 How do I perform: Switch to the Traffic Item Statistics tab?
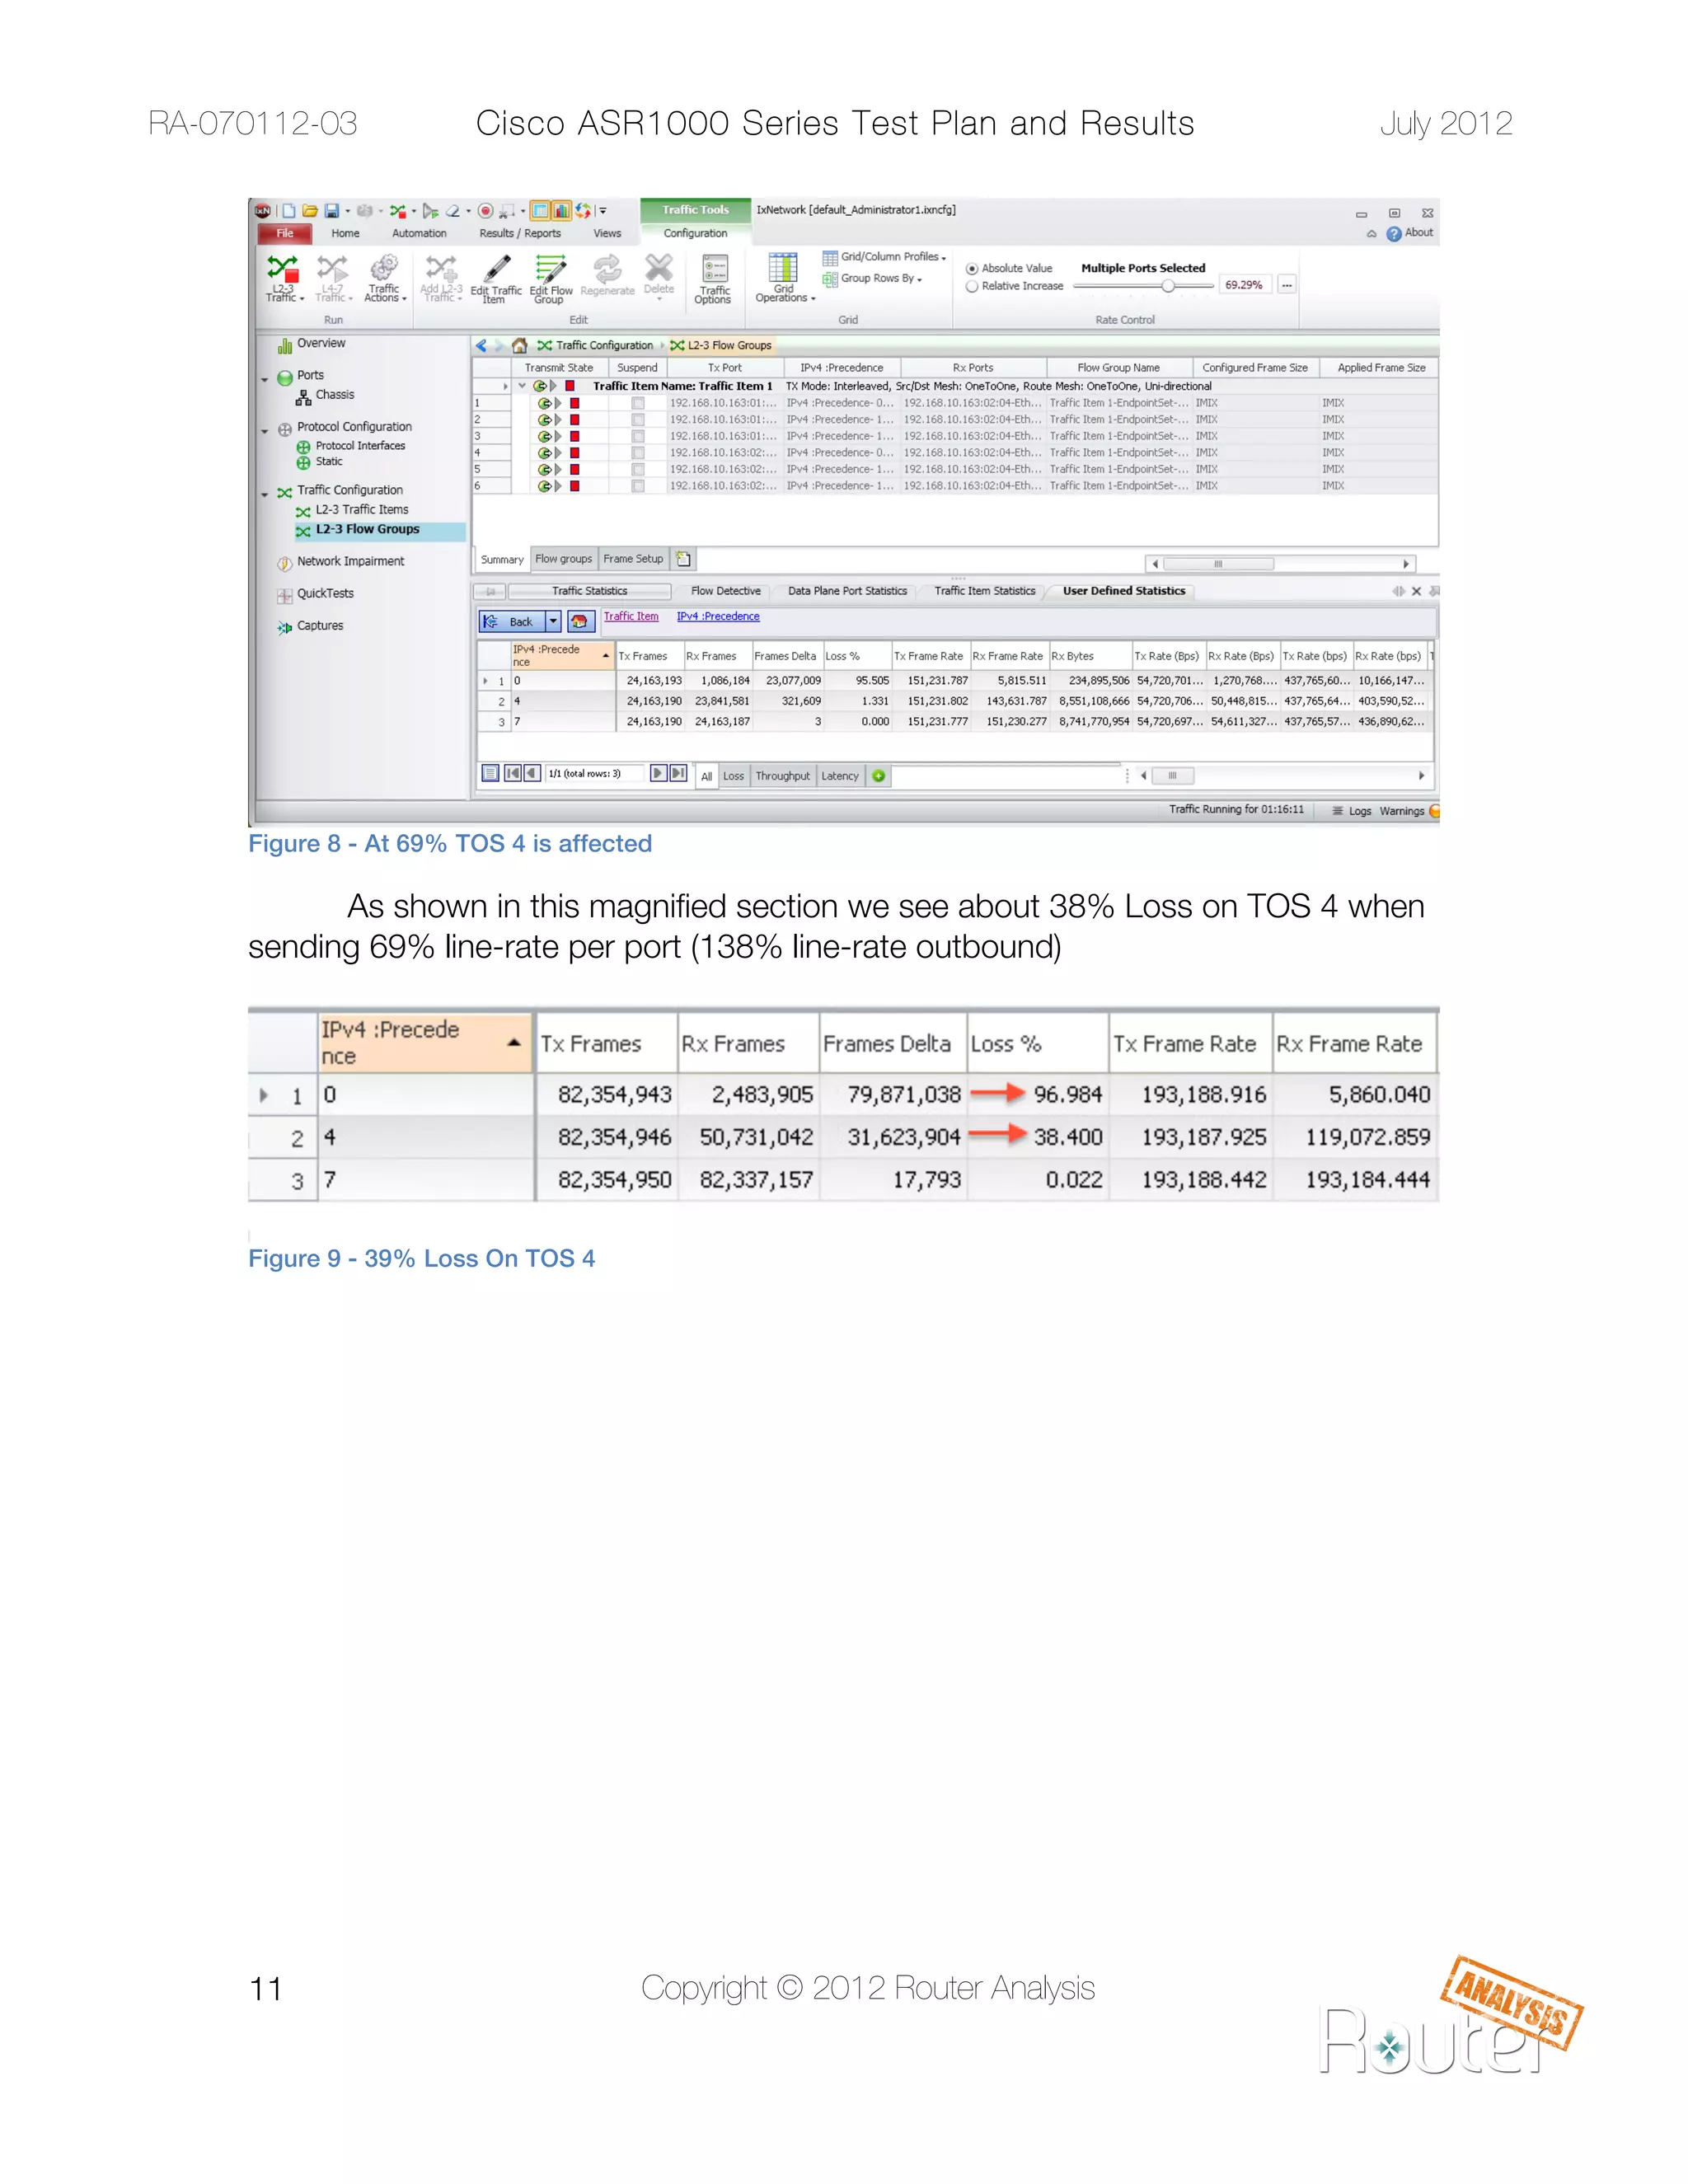click(985, 591)
